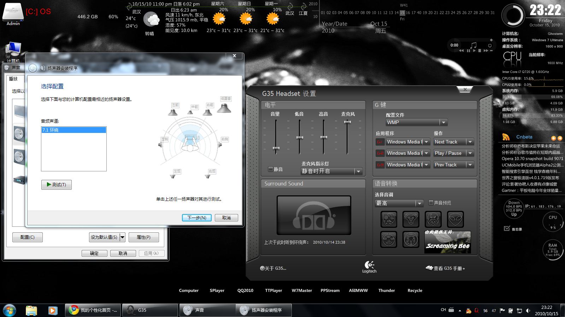Open the Computer (计算机) desktop icon
Screen dimensions: 565x317
click(13, 51)
